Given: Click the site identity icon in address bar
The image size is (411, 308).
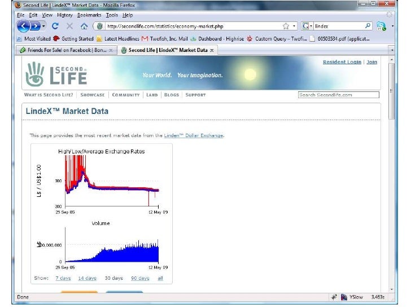Looking at the screenshot, I should (99, 26).
